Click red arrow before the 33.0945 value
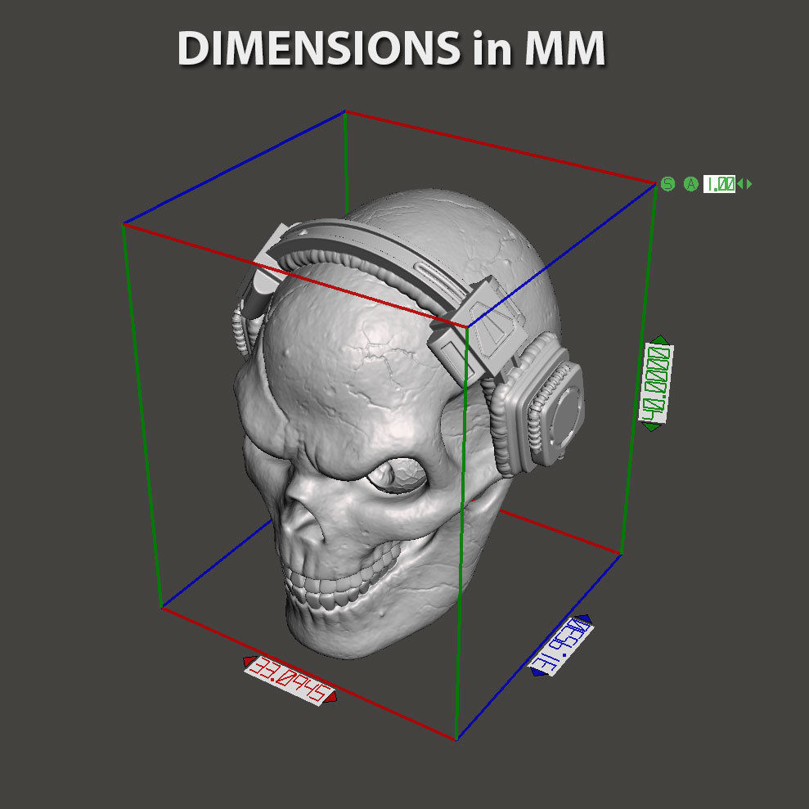The image size is (809, 809). point(249,661)
